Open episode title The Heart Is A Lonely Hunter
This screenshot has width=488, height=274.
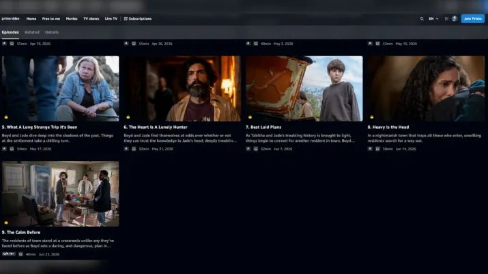(x=156, y=127)
